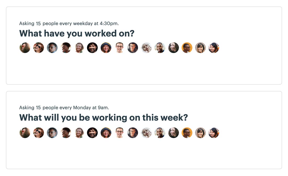Select the pale blonde avatar in the top card
The height and width of the screenshot is (176, 288).
pos(146,48)
